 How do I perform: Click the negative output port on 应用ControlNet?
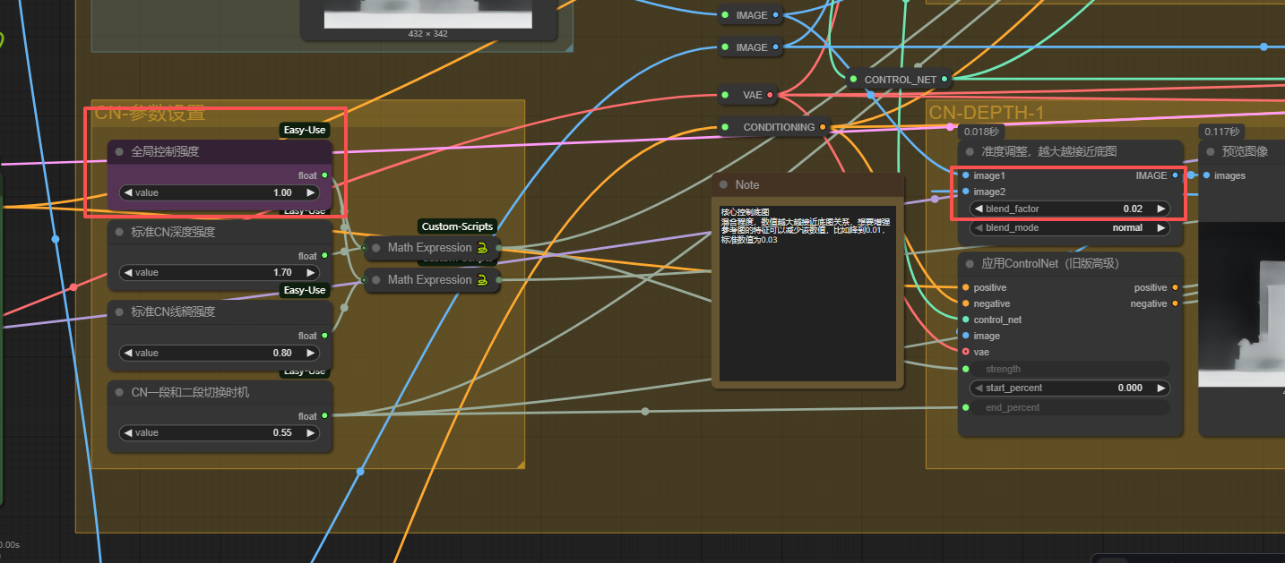pos(1175,303)
